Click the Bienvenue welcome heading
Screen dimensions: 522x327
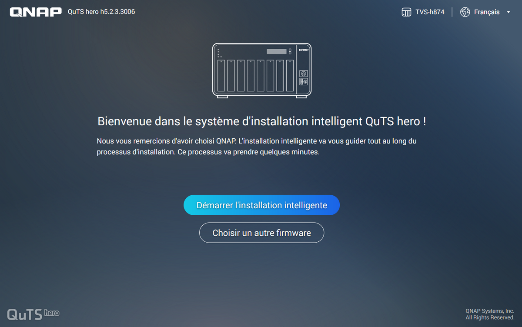coord(261,121)
